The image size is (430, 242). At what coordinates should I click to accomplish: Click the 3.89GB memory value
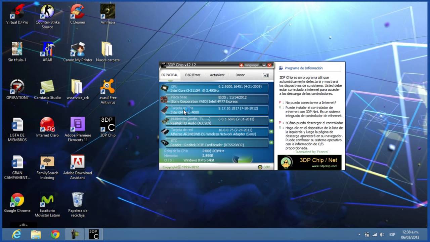click(208, 156)
